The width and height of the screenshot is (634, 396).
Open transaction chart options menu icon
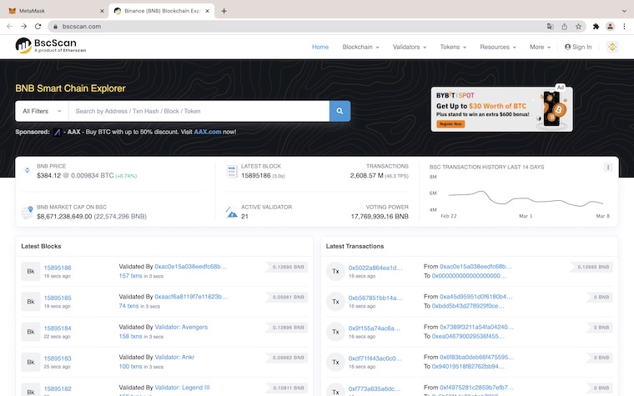pyautogui.click(x=607, y=168)
